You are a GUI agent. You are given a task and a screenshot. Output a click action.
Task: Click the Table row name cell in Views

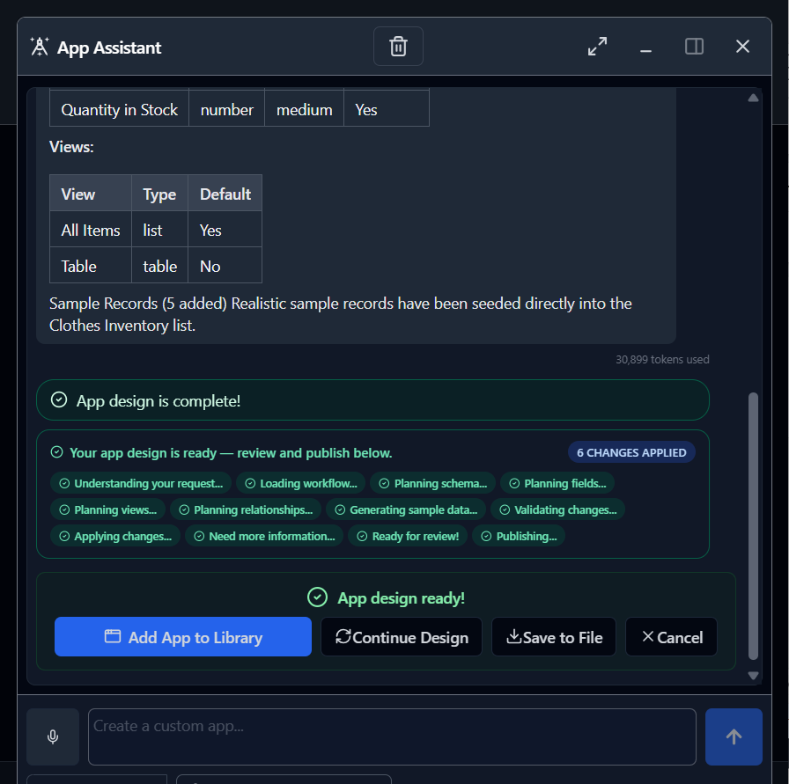pos(91,266)
